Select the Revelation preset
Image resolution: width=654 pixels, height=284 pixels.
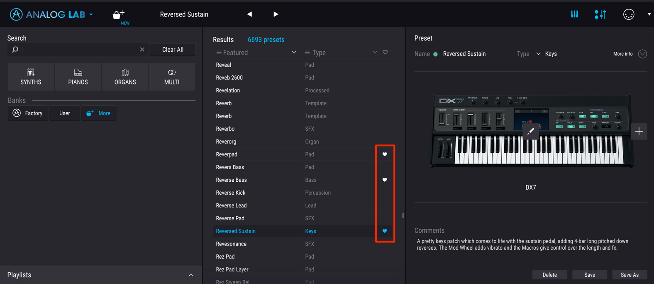coord(228,91)
